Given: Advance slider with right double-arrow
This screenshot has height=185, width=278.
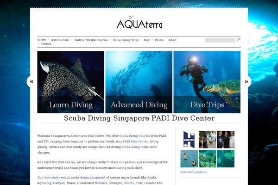Looking at the screenshot, I should pyautogui.click(x=246, y=81).
